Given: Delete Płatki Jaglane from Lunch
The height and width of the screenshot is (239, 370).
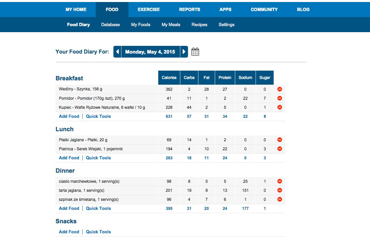Looking at the screenshot, I should click(280, 140).
